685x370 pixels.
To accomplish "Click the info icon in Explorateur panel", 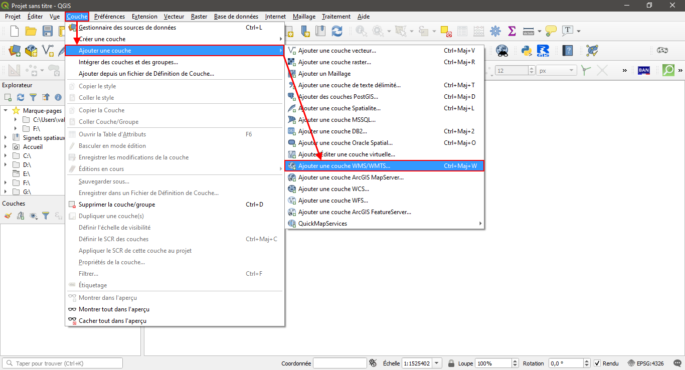I will pyautogui.click(x=58, y=97).
